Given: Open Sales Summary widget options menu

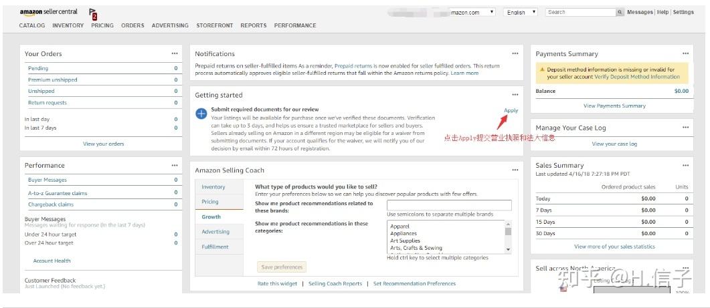Looking at the screenshot, I should click(685, 165).
